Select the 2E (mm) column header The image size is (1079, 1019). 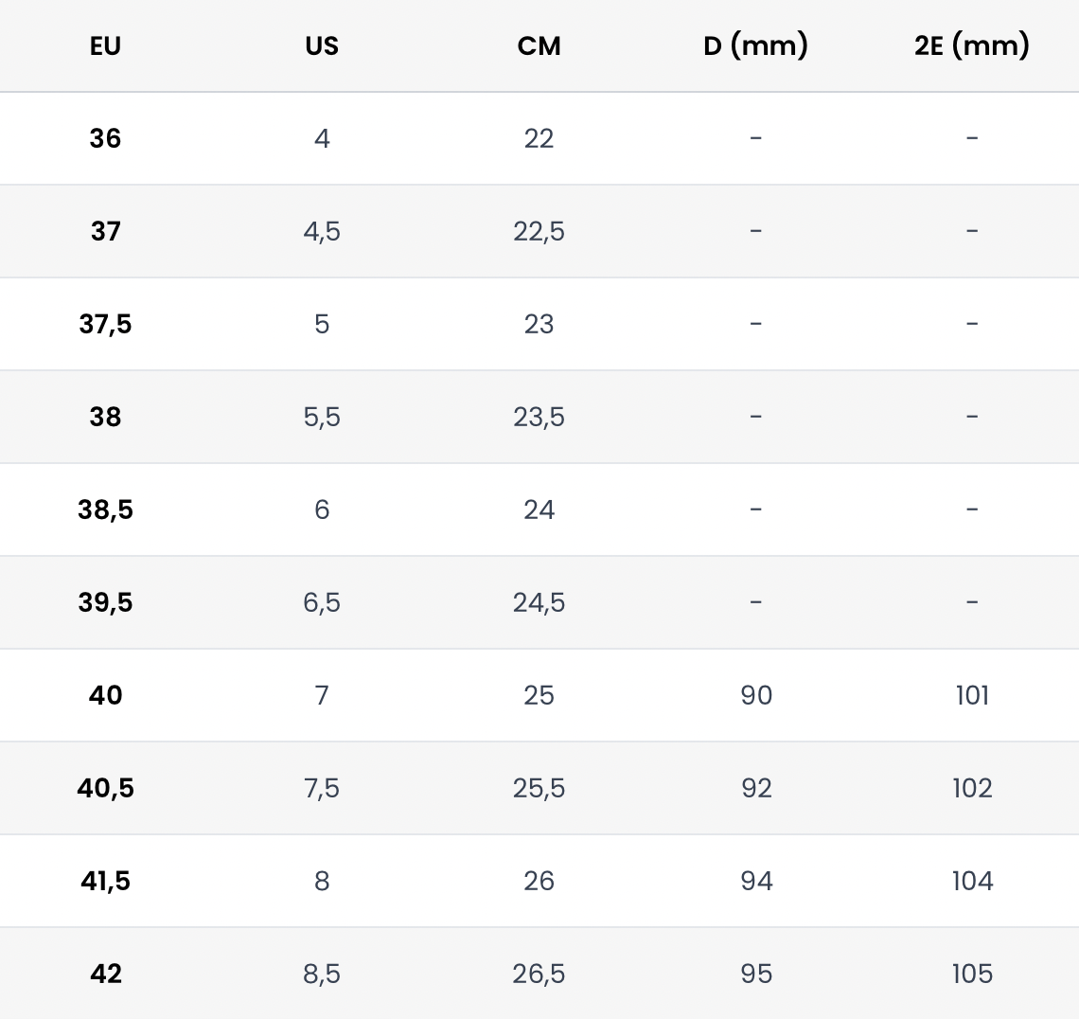[x=972, y=45]
